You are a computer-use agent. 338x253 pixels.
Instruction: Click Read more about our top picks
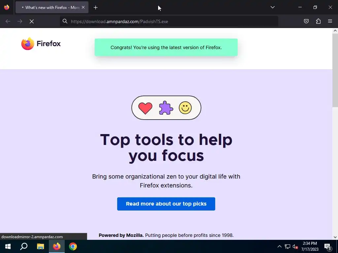[166, 204]
